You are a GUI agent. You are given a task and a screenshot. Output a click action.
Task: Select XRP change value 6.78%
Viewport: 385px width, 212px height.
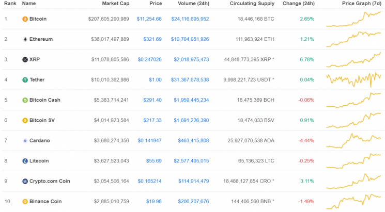coord(307,59)
